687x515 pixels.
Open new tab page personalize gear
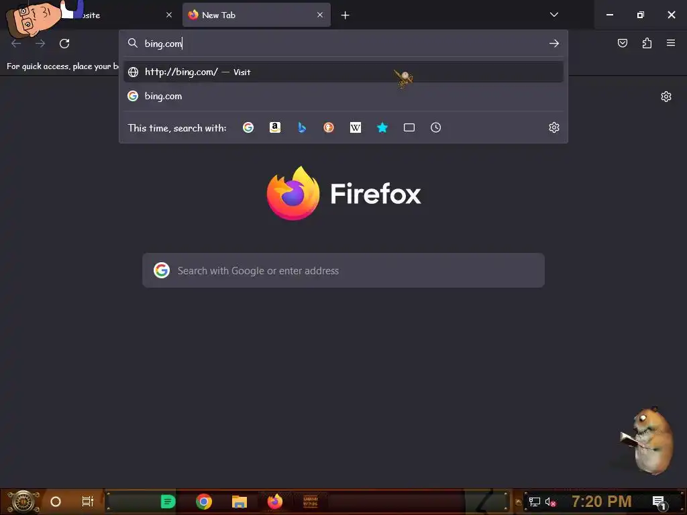[x=666, y=97]
